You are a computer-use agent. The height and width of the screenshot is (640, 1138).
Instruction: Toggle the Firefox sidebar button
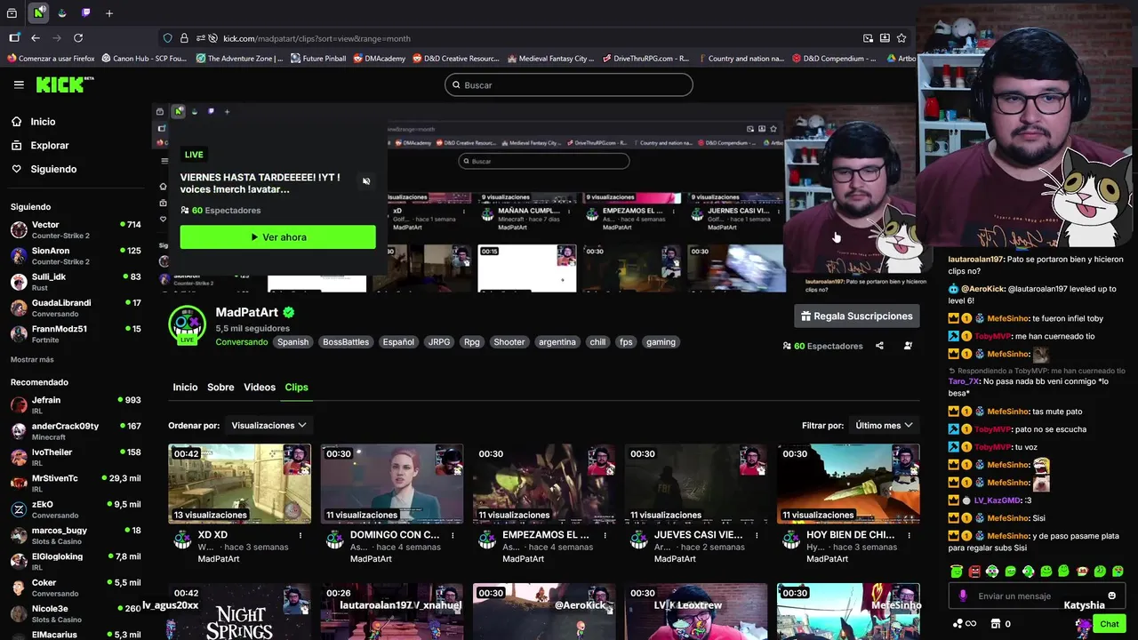[x=14, y=38]
